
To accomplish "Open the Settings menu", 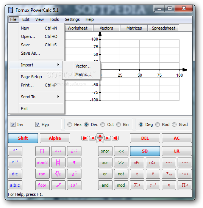I will 72,19.
